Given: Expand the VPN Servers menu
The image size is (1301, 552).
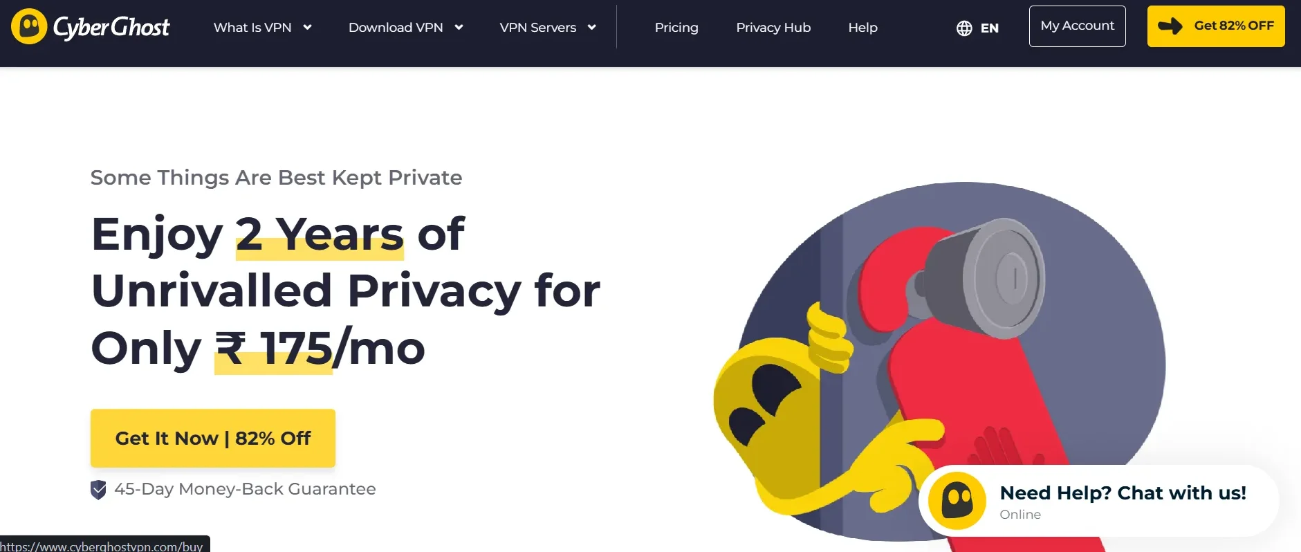Looking at the screenshot, I should (x=547, y=27).
